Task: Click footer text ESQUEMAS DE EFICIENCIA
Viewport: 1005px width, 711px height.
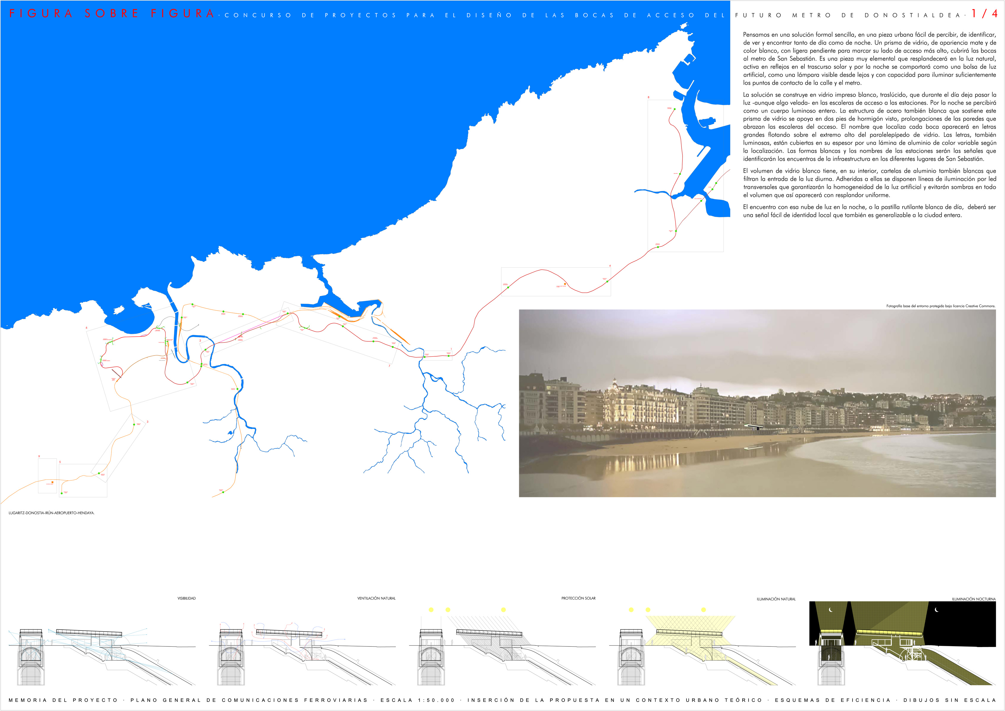Action: pyautogui.click(x=833, y=700)
